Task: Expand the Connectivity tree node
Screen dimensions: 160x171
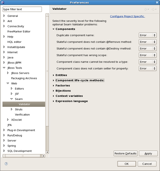Action: (4, 26)
